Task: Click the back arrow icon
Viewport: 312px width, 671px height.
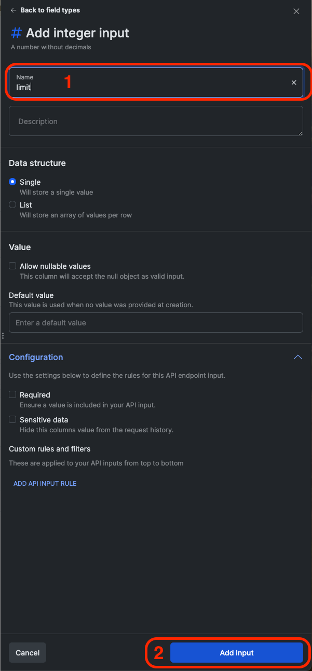Action: [13, 10]
